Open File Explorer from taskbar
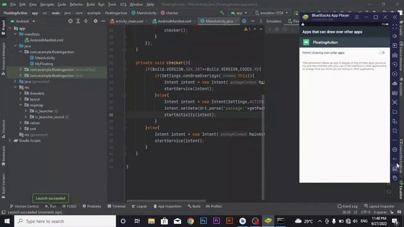404x227 pixels. click(x=151, y=221)
